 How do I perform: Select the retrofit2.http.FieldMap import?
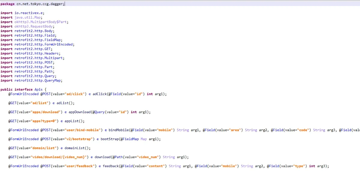37,40
